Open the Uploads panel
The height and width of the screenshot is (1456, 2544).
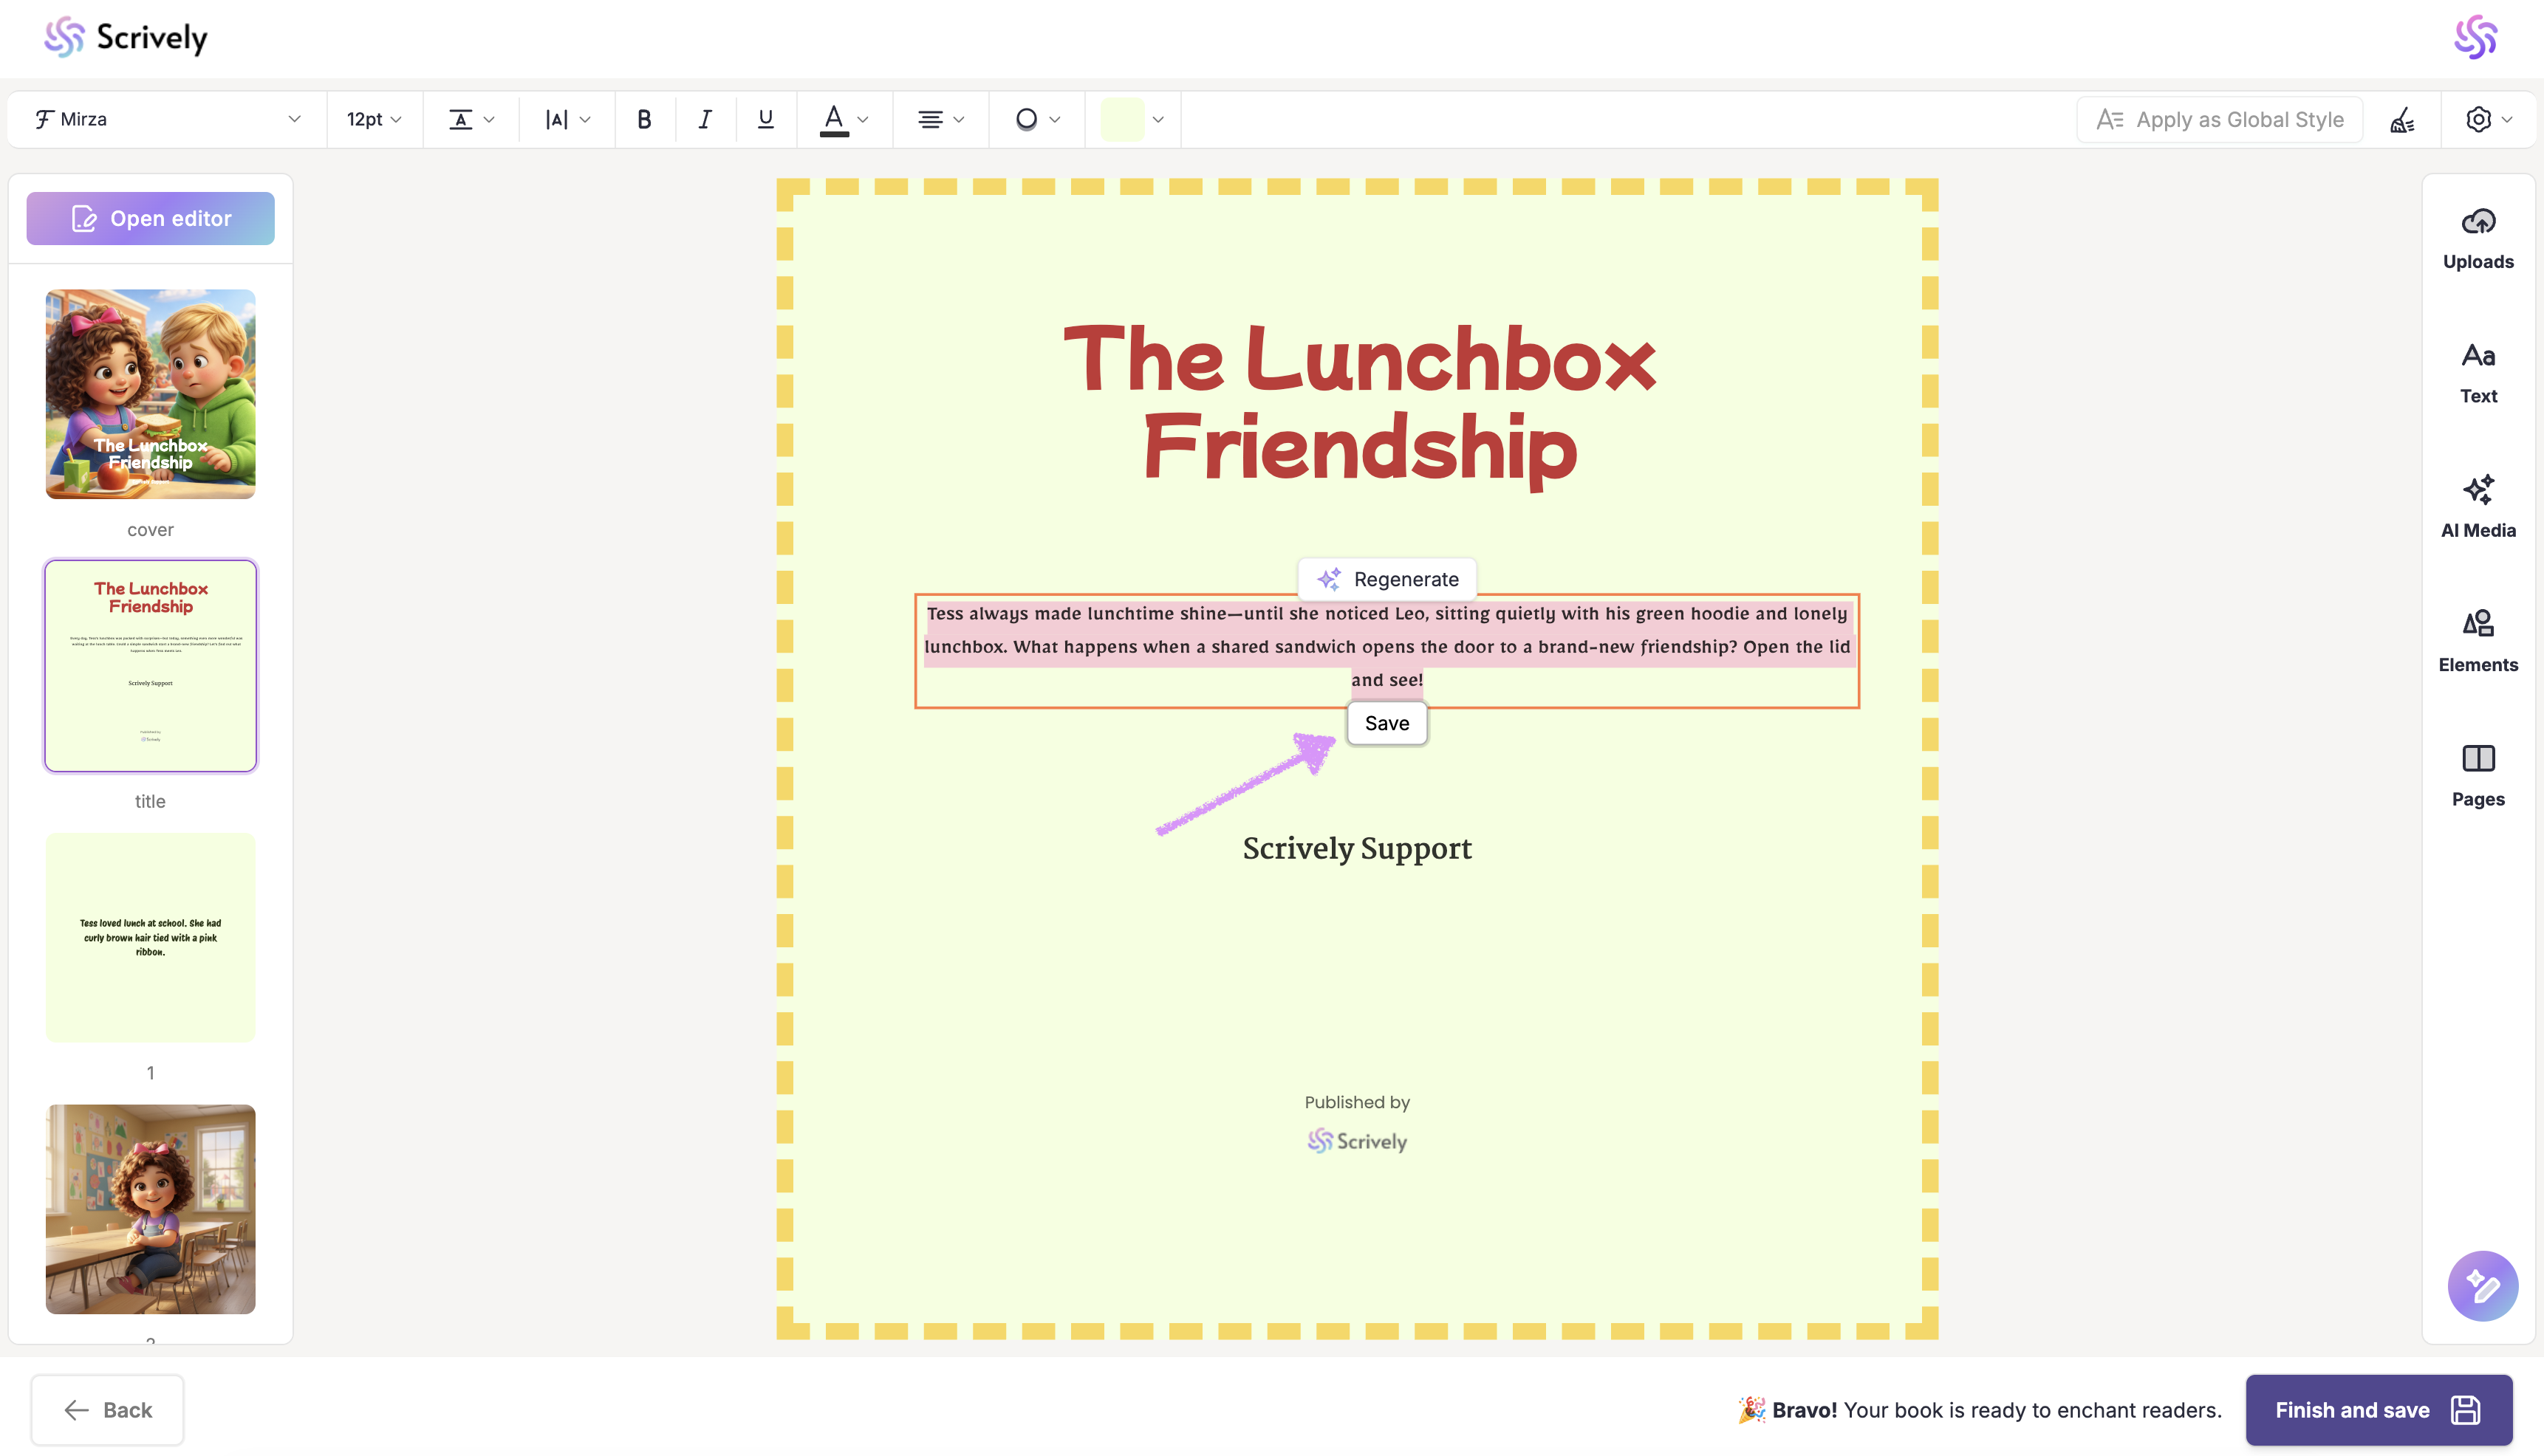(x=2477, y=238)
